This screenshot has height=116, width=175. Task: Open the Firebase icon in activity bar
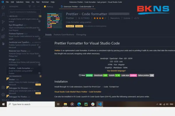pyautogui.click(x=3, y=43)
